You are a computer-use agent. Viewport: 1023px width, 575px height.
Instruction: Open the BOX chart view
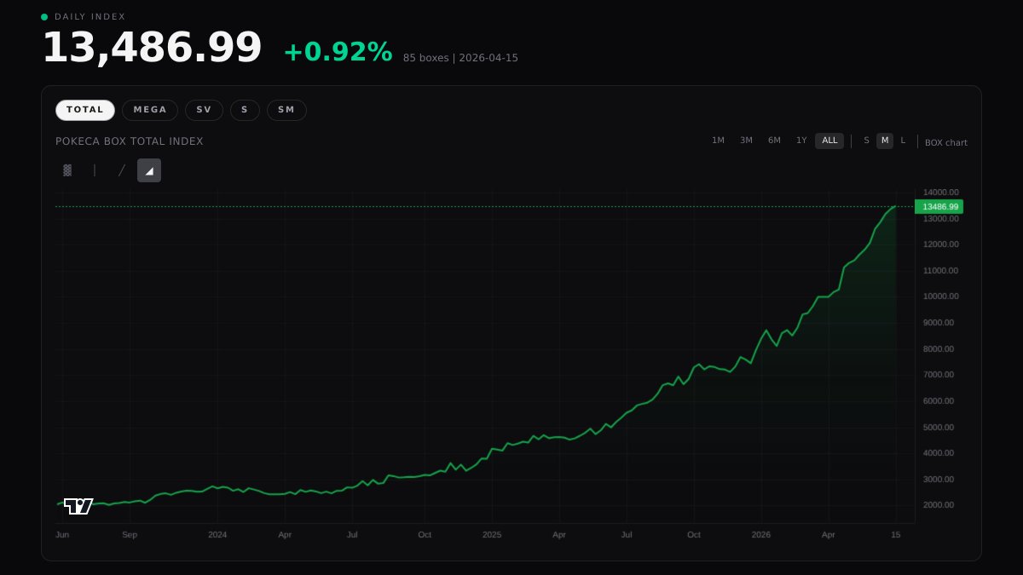coord(946,142)
